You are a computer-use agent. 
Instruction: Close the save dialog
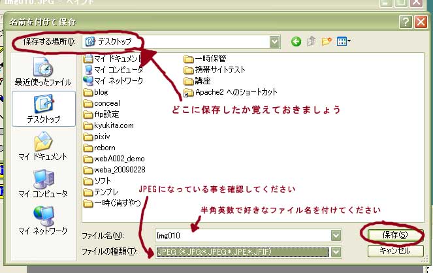pos(421,22)
